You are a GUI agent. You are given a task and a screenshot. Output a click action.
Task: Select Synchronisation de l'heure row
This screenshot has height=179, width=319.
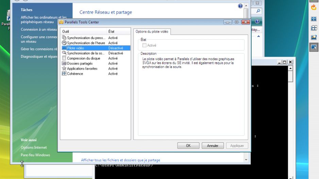(96, 43)
